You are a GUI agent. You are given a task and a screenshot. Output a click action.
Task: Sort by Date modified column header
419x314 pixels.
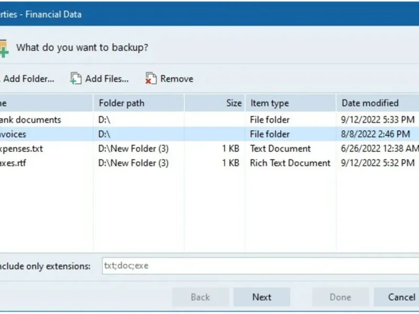click(x=378, y=103)
